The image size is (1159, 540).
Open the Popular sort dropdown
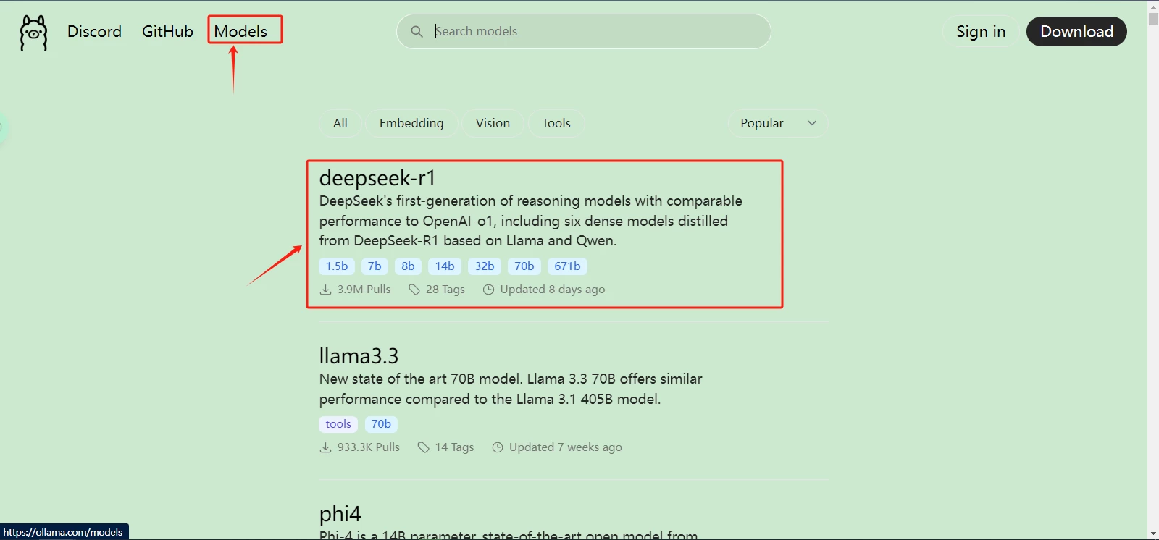pyautogui.click(x=762, y=123)
